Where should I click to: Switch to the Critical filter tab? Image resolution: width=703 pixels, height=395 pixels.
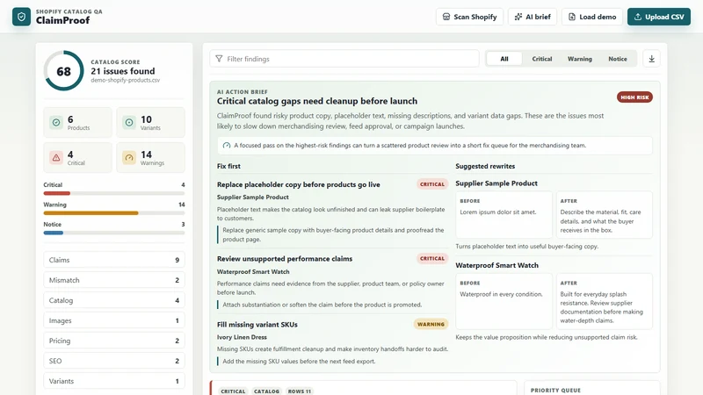(541, 59)
